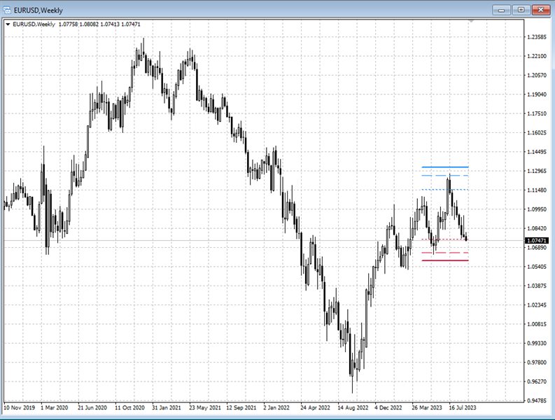Click the 1.02345 price axis label
Screen dimensions: 555x420
[x=537, y=305]
